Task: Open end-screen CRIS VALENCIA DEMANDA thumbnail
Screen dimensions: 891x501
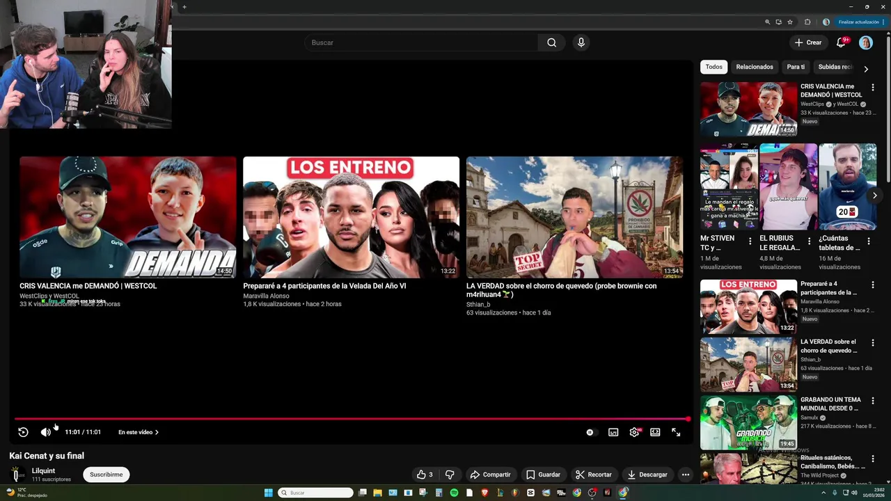Action: pos(127,217)
